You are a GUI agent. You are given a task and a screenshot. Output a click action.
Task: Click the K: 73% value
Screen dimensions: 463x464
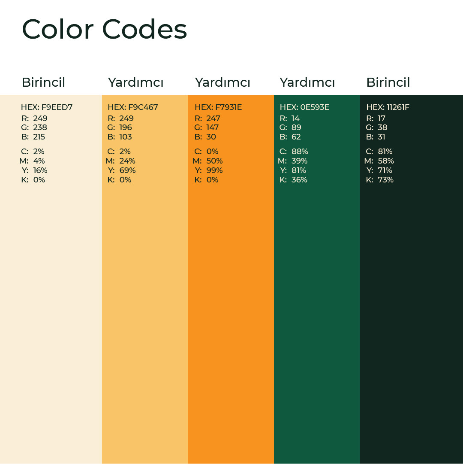pyautogui.click(x=380, y=179)
